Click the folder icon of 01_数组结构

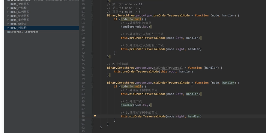pos(12,4)
